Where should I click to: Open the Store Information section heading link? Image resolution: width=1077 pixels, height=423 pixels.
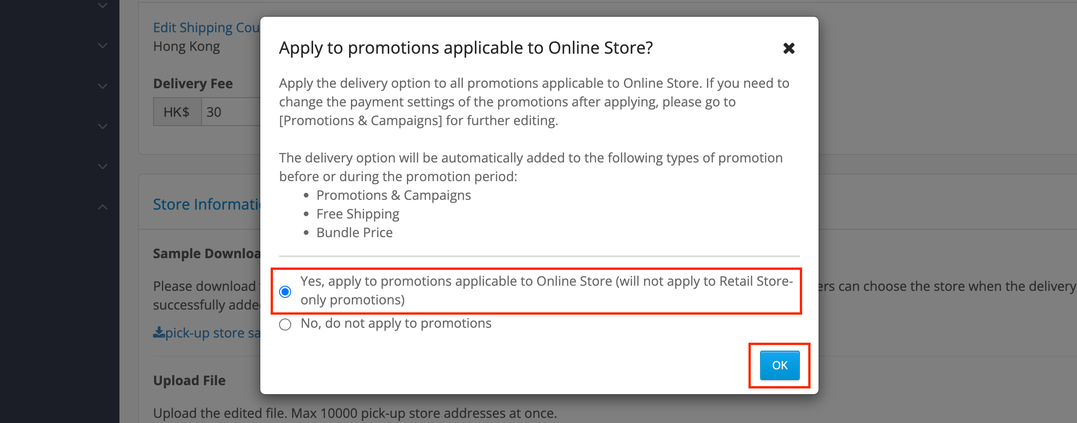[207, 204]
